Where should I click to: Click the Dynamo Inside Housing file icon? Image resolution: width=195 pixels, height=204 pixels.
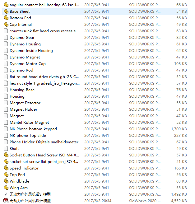click(x=6, y=50)
